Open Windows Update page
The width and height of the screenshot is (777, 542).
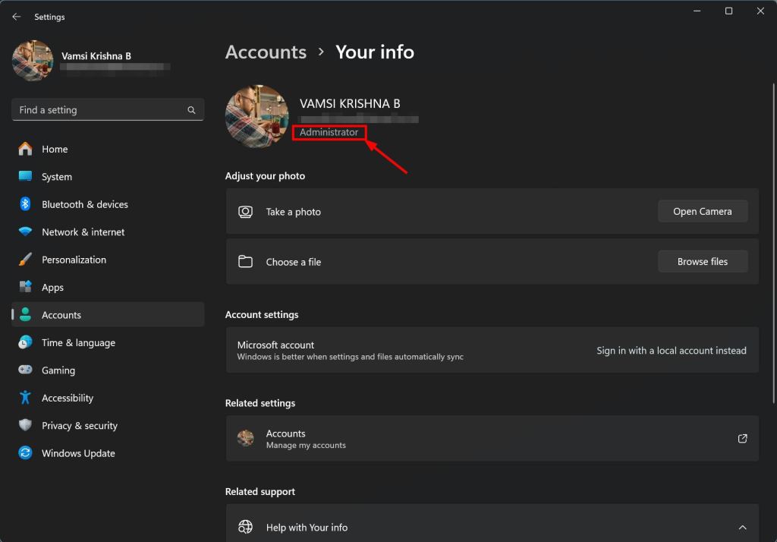(108, 452)
